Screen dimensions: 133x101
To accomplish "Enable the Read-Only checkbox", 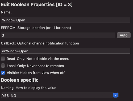I will pyautogui.click(x=3, y=59).
